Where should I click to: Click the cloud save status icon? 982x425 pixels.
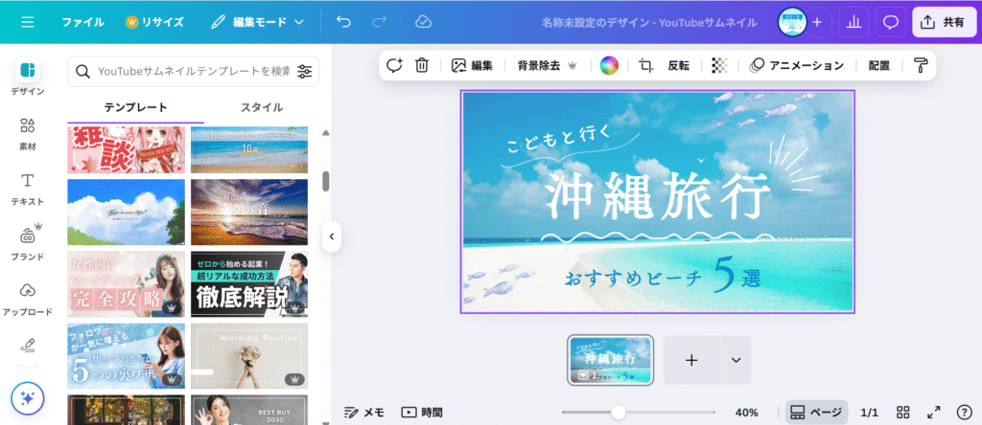[423, 21]
